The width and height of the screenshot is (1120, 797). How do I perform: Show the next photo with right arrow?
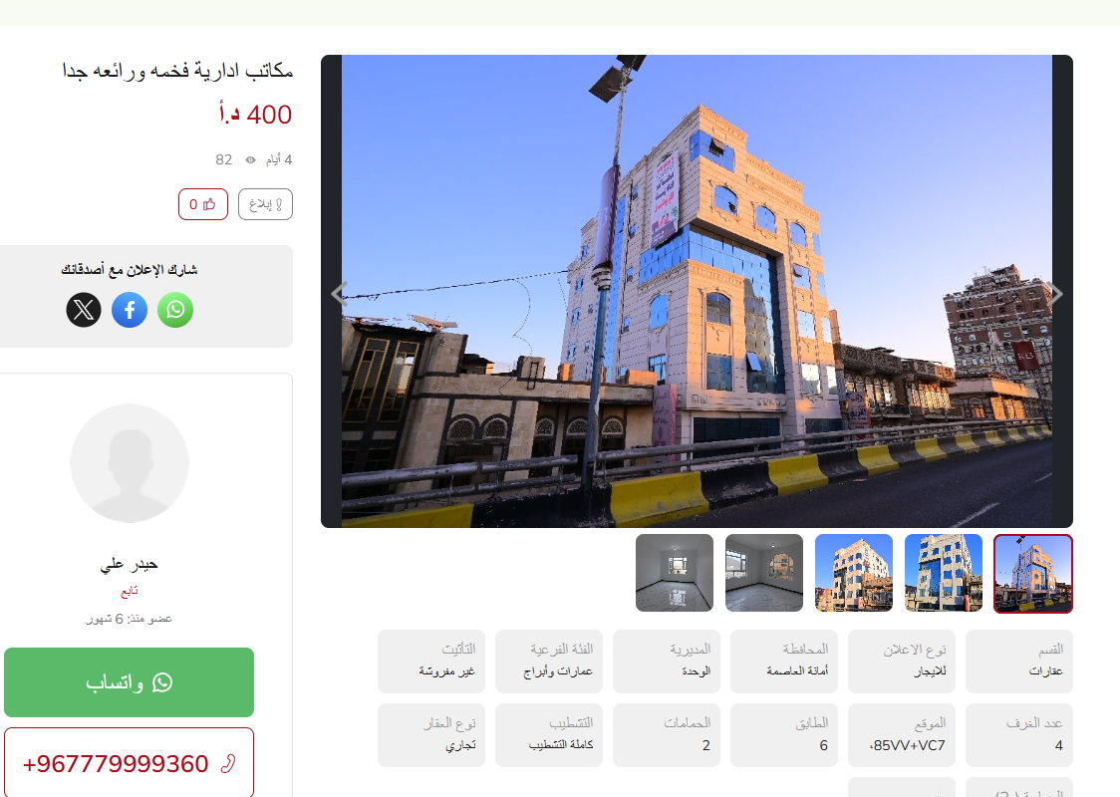coord(1055,294)
